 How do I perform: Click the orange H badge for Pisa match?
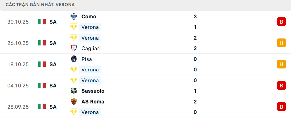coord(281,64)
